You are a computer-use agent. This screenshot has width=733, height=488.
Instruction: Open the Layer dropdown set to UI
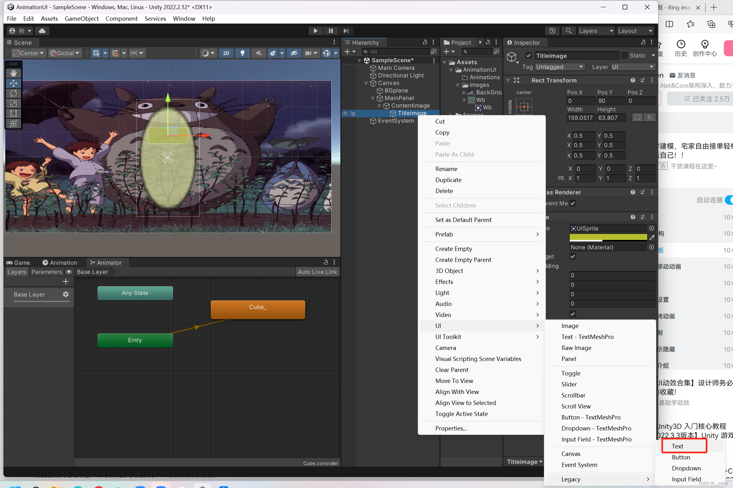tap(633, 67)
